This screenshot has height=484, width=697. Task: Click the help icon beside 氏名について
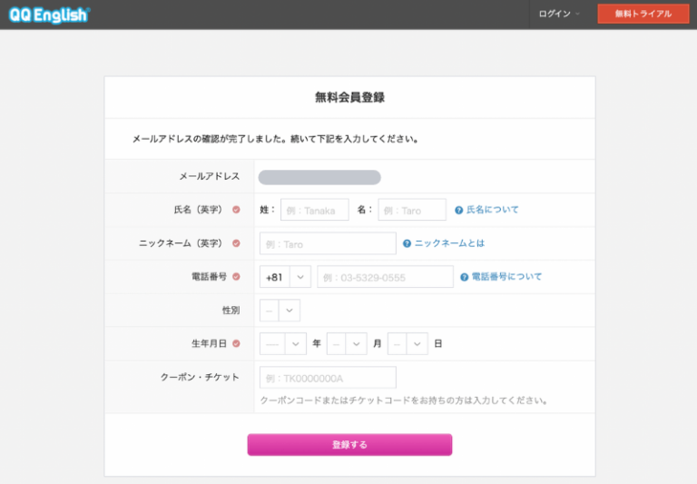coord(459,210)
